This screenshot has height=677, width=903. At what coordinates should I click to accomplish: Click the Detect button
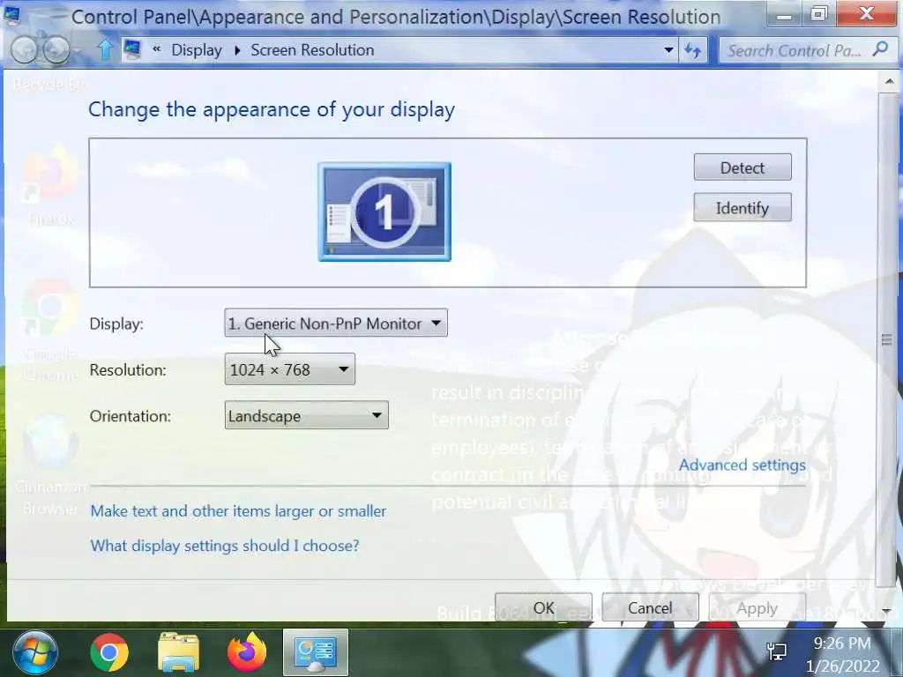(x=743, y=167)
